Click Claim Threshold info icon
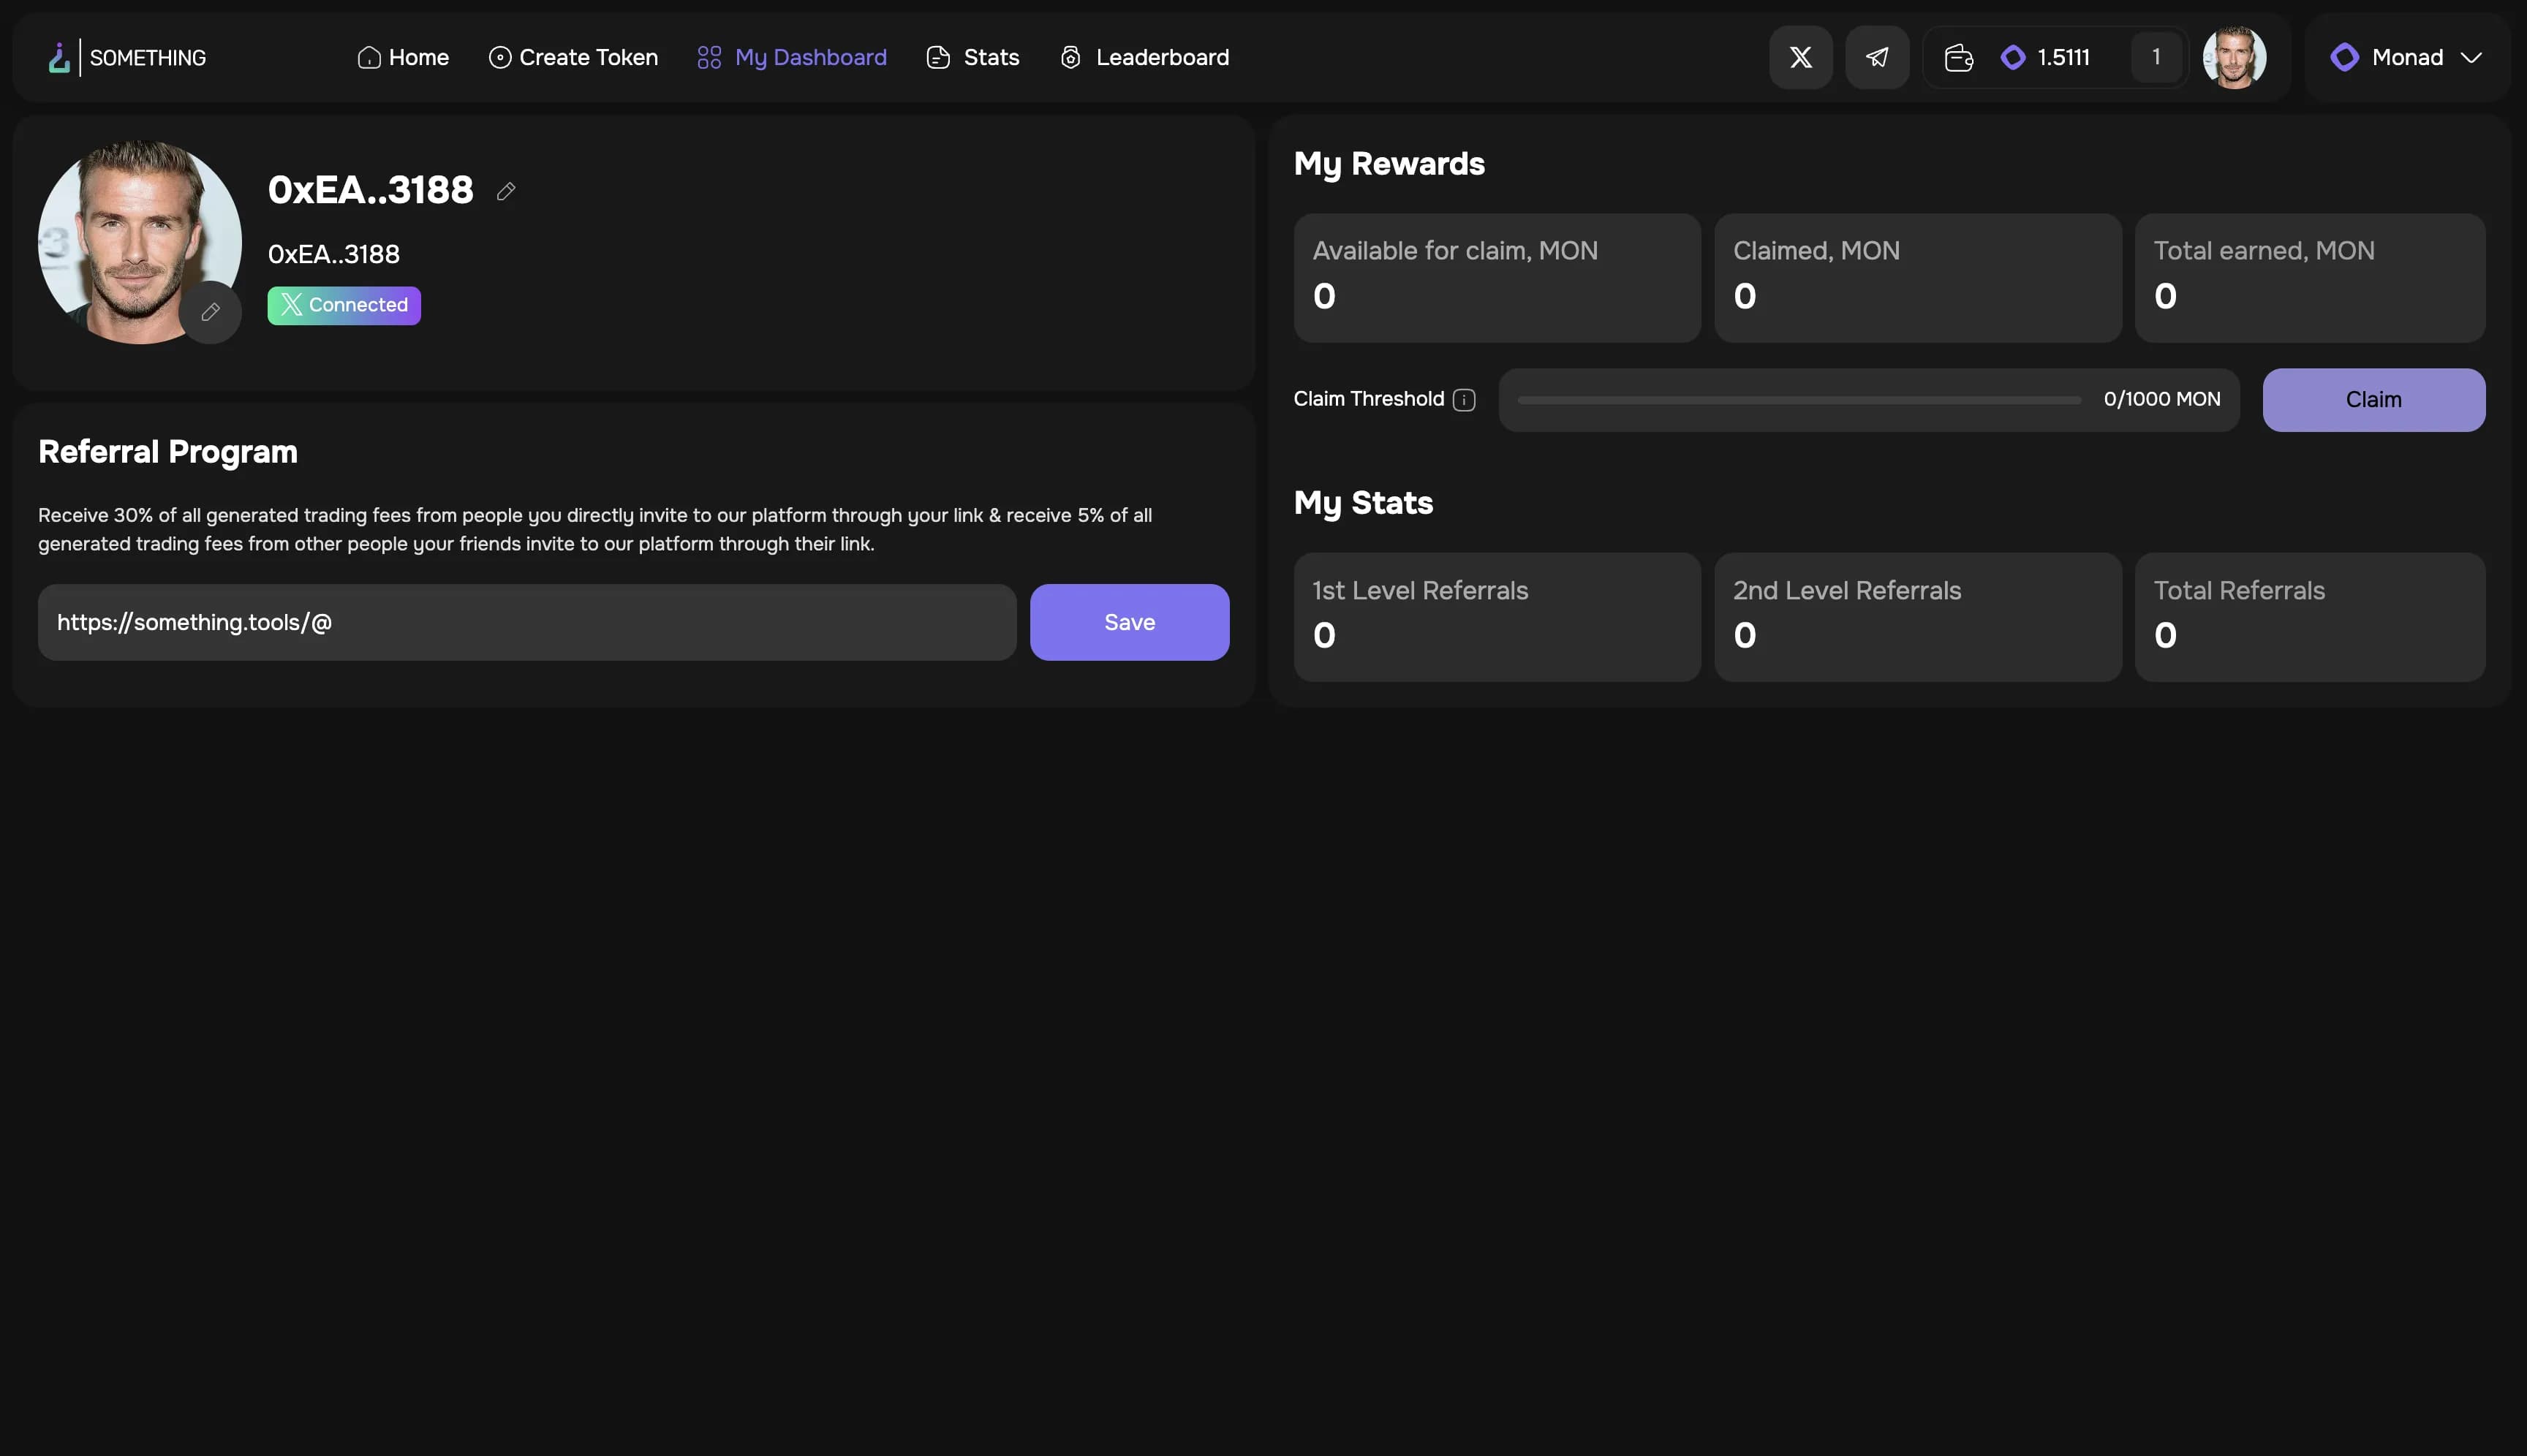Image resolution: width=2527 pixels, height=1456 pixels. [x=1464, y=400]
